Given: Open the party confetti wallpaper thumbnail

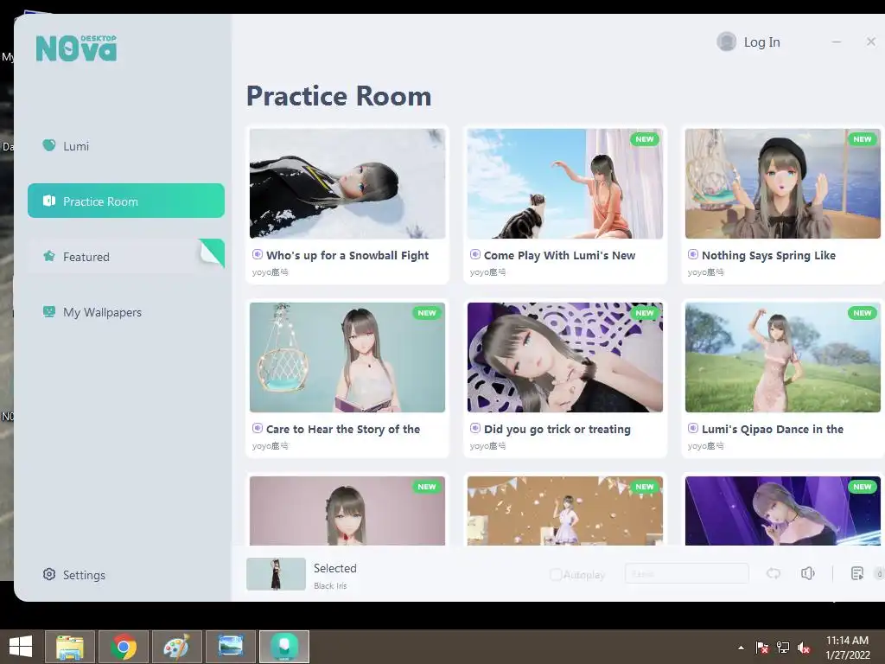Looking at the screenshot, I should tap(565, 510).
